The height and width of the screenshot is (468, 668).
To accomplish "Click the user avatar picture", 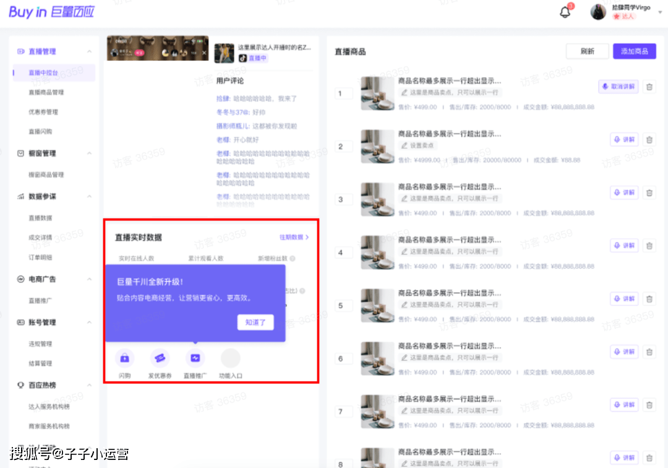I will point(597,12).
